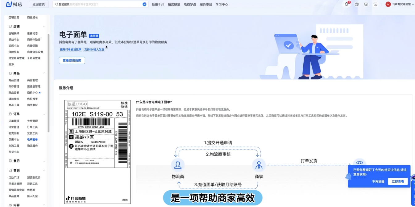Expand the 售后 section chevron
This screenshot has width=415, height=207.
44,161
